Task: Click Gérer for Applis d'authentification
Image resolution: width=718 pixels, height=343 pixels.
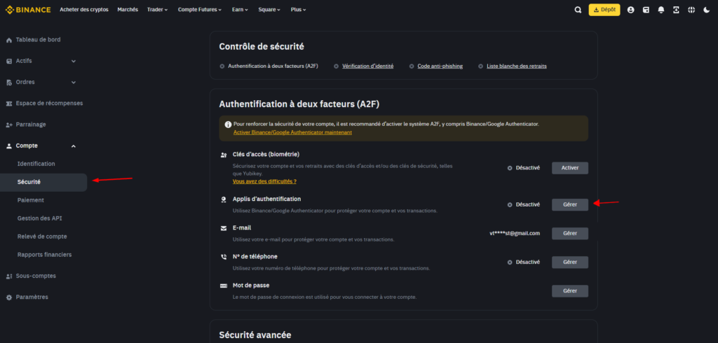Action: coord(569,204)
